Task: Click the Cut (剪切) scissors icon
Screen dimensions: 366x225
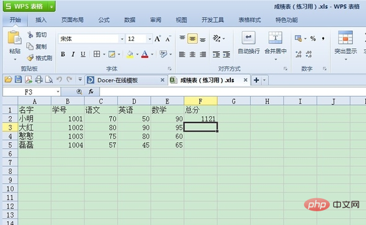Action: click(x=31, y=35)
